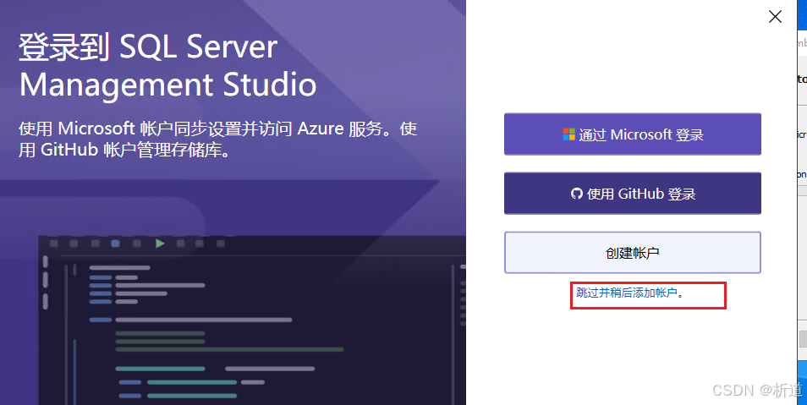Click the 跳过并稍后添加帐户 link
The height and width of the screenshot is (405, 807).
coord(630,293)
